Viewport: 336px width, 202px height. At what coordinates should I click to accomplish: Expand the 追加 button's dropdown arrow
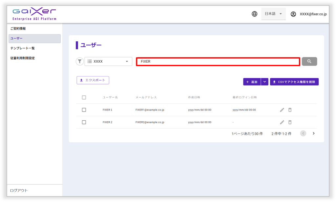(x=265, y=82)
